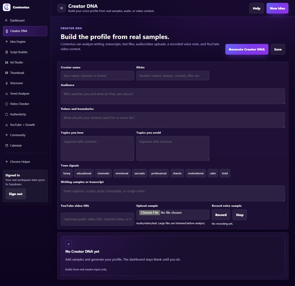Click the 'No Creator DNA yet' heading
This screenshot has height=286, width=295.
pos(82,252)
